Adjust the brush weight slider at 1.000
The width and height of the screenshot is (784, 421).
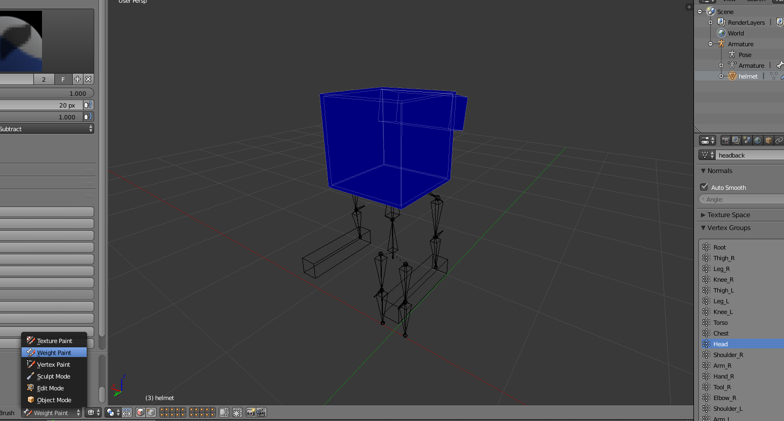pyautogui.click(x=47, y=94)
